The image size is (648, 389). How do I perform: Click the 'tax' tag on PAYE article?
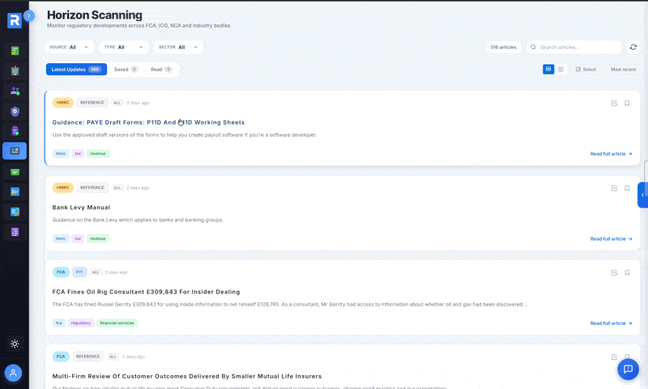pyautogui.click(x=78, y=153)
